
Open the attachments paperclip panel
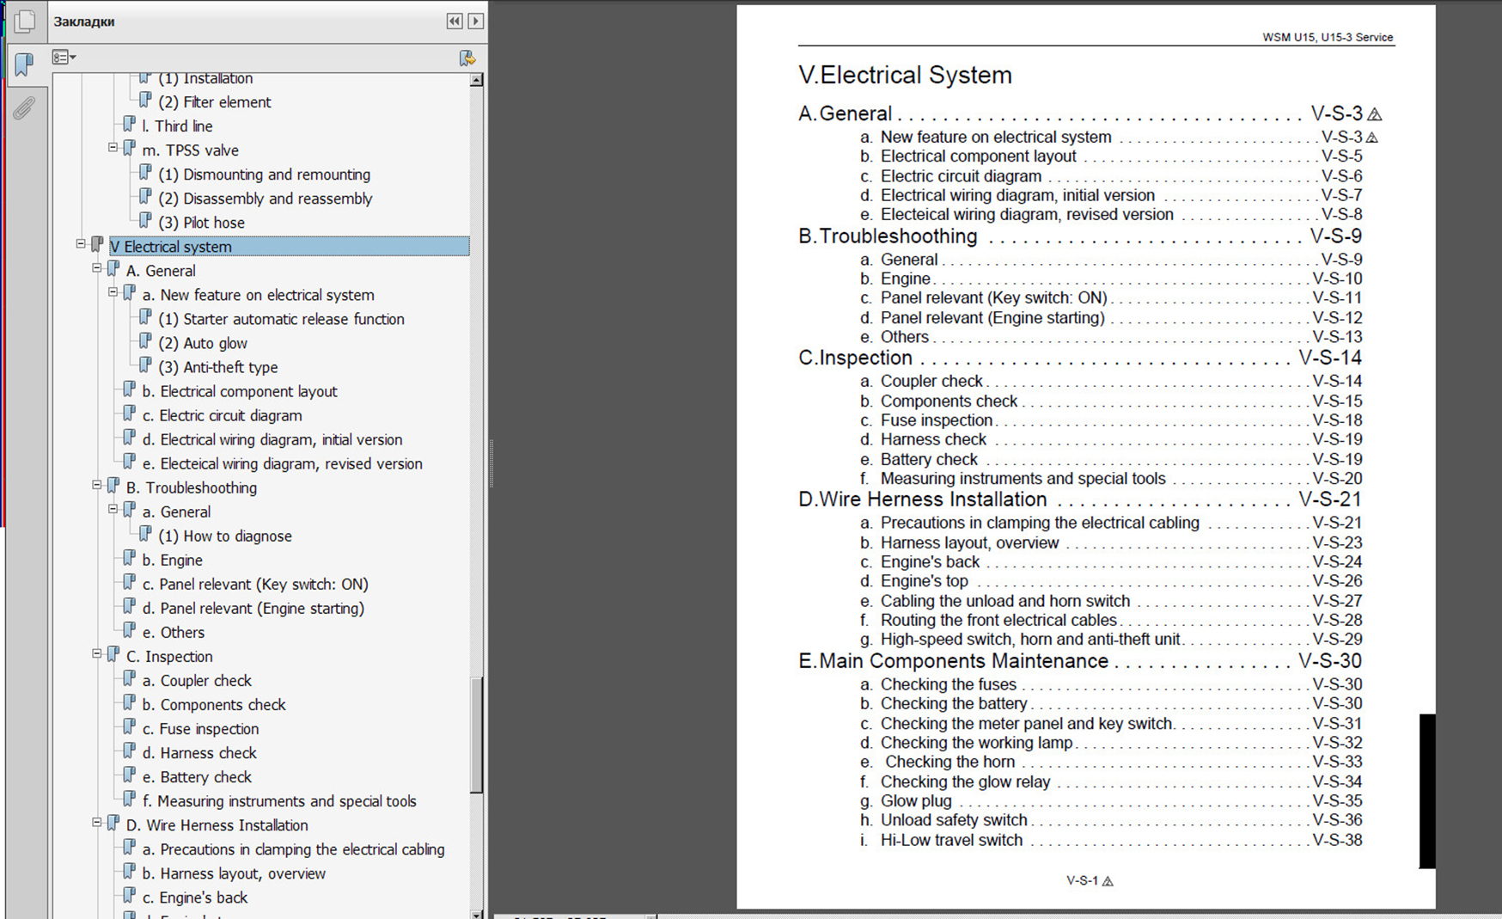[x=24, y=108]
